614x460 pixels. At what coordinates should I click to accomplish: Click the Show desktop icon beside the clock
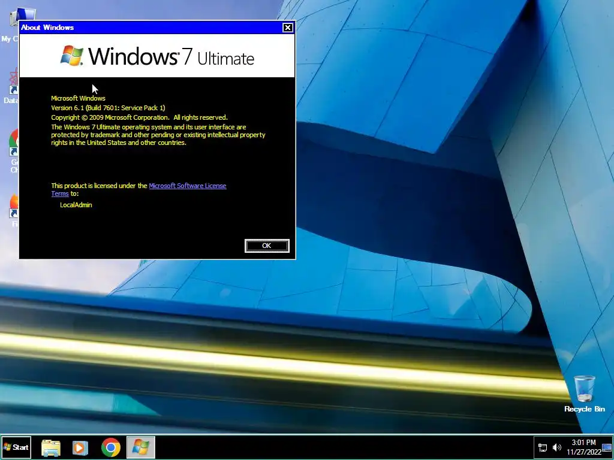607,447
